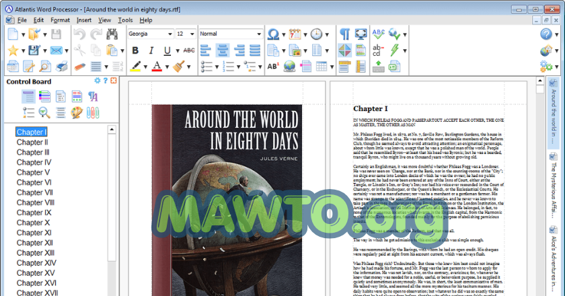Viewport: 565px width, 296px height.
Task: Open the View menu
Action: pos(104,20)
